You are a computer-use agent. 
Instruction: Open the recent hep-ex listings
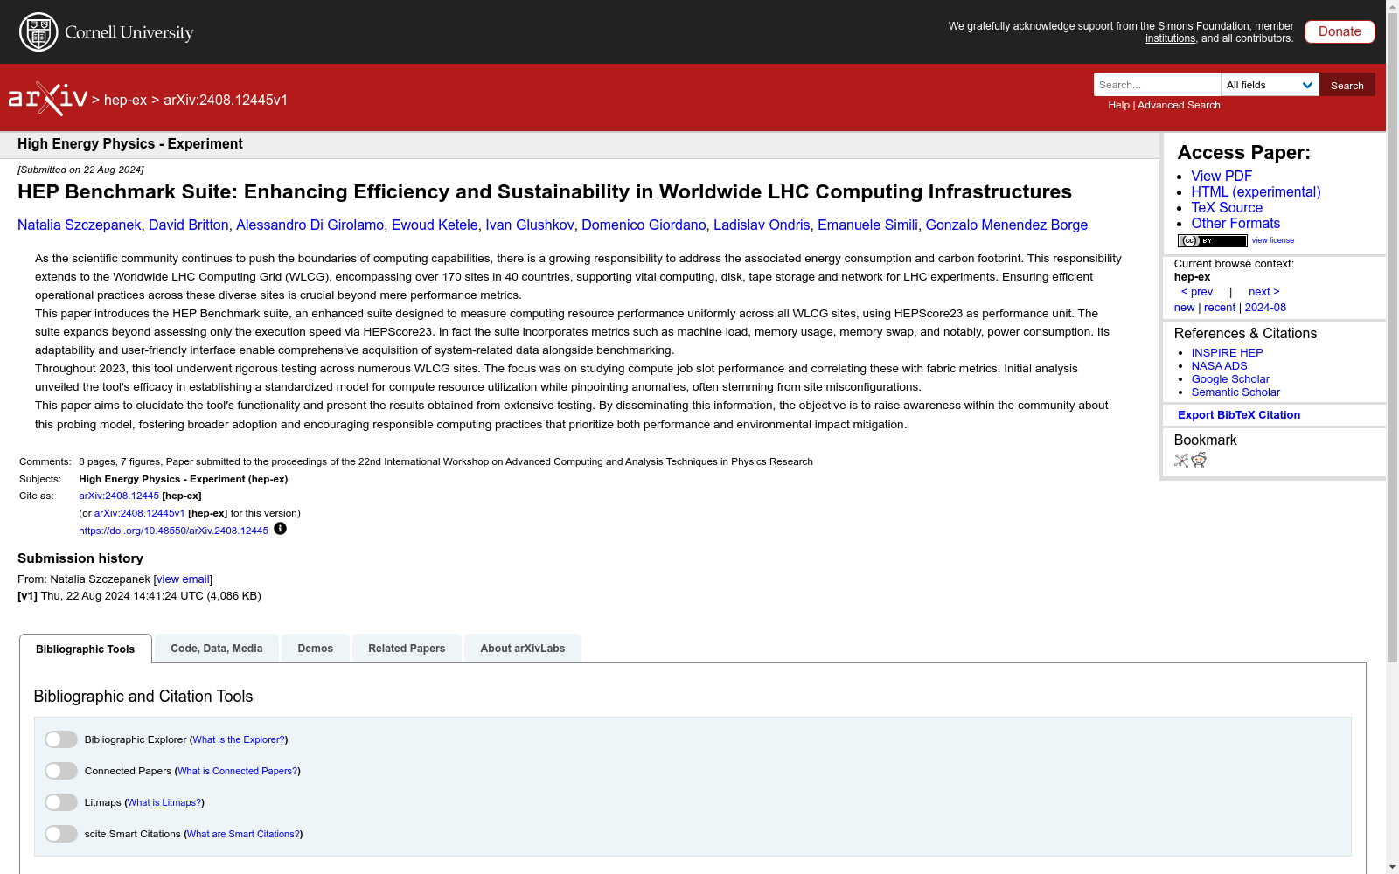point(1220,308)
